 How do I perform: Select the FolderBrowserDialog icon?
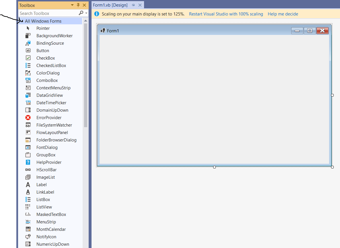[x=28, y=140]
